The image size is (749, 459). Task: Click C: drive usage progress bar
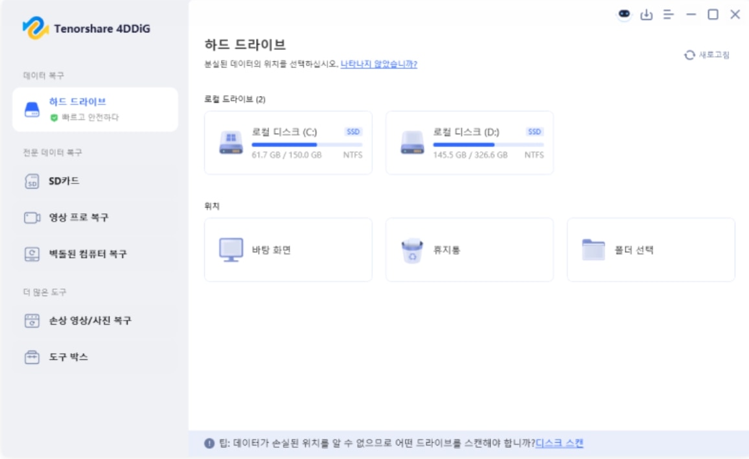point(306,145)
